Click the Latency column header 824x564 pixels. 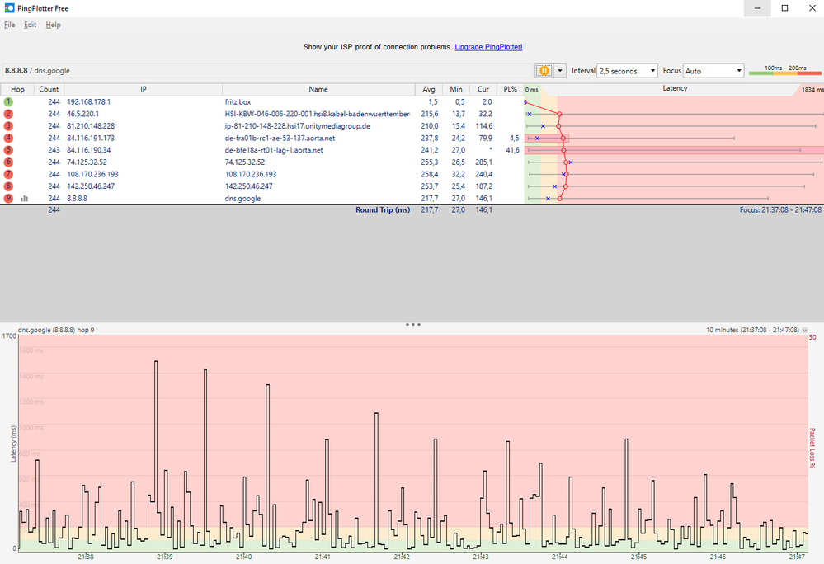coord(675,88)
